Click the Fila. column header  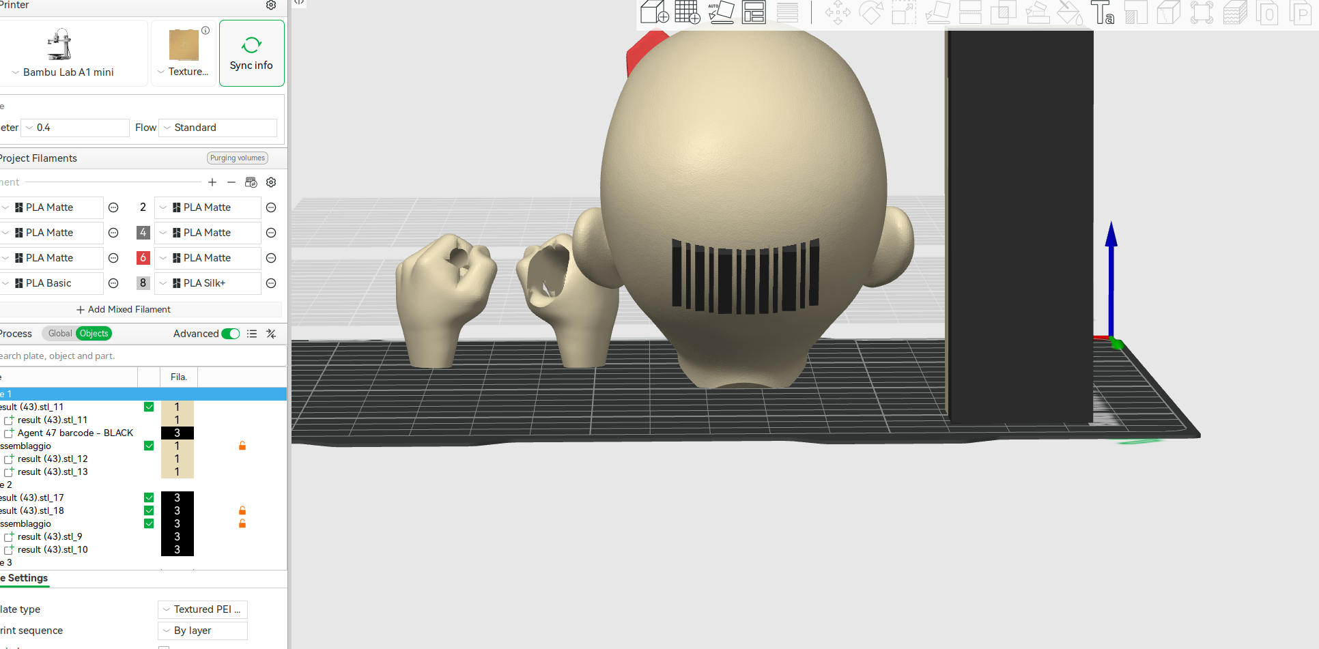(179, 377)
